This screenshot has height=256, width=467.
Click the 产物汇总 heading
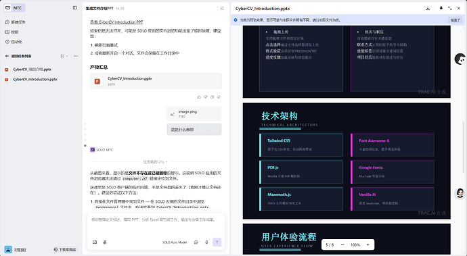pyautogui.click(x=99, y=67)
